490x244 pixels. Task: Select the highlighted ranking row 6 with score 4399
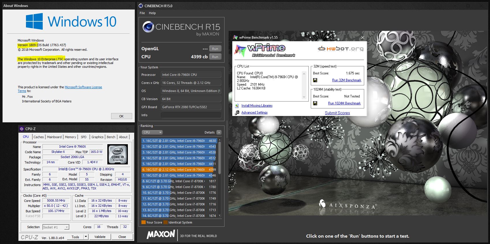pos(179,170)
